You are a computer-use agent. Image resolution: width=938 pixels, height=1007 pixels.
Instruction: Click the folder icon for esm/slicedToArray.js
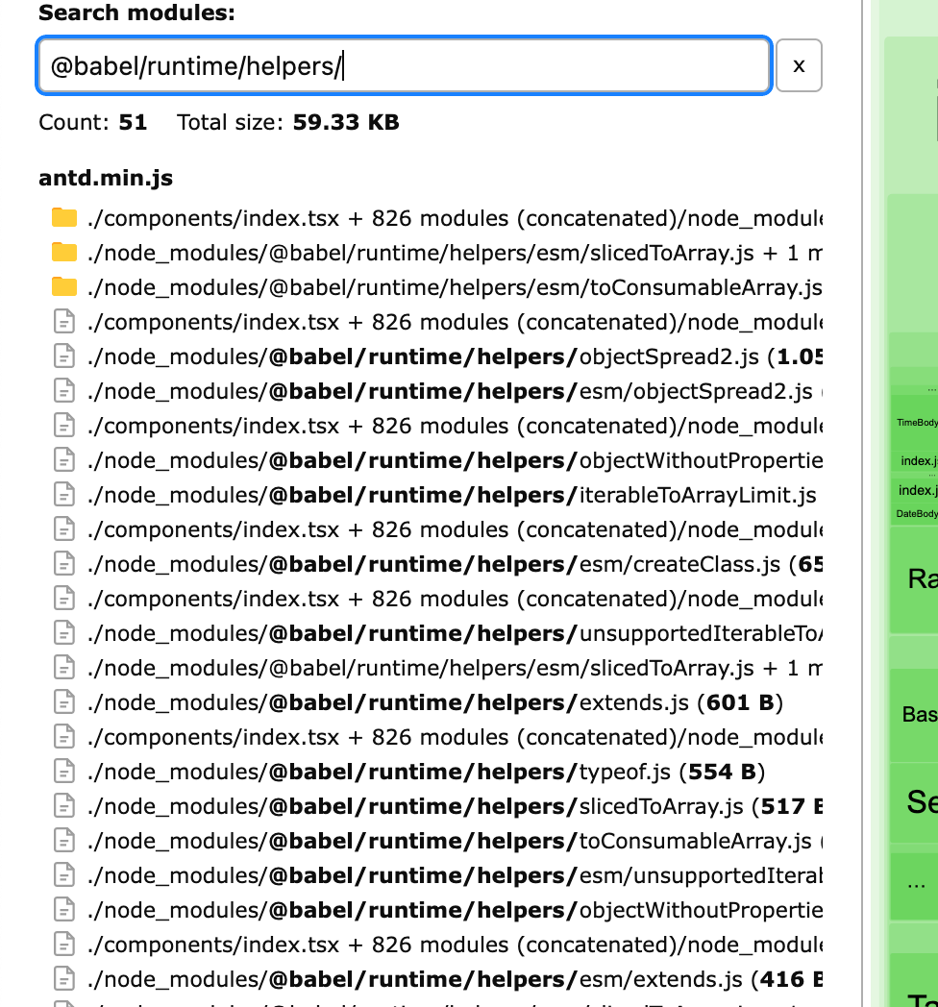coord(63,253)
